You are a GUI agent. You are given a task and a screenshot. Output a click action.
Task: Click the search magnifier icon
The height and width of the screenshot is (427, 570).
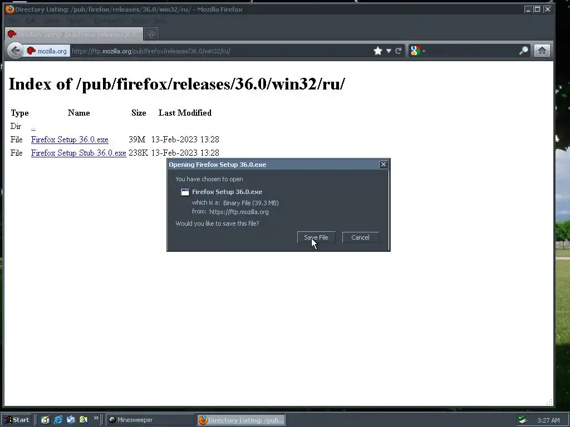(x=523, y=51)
